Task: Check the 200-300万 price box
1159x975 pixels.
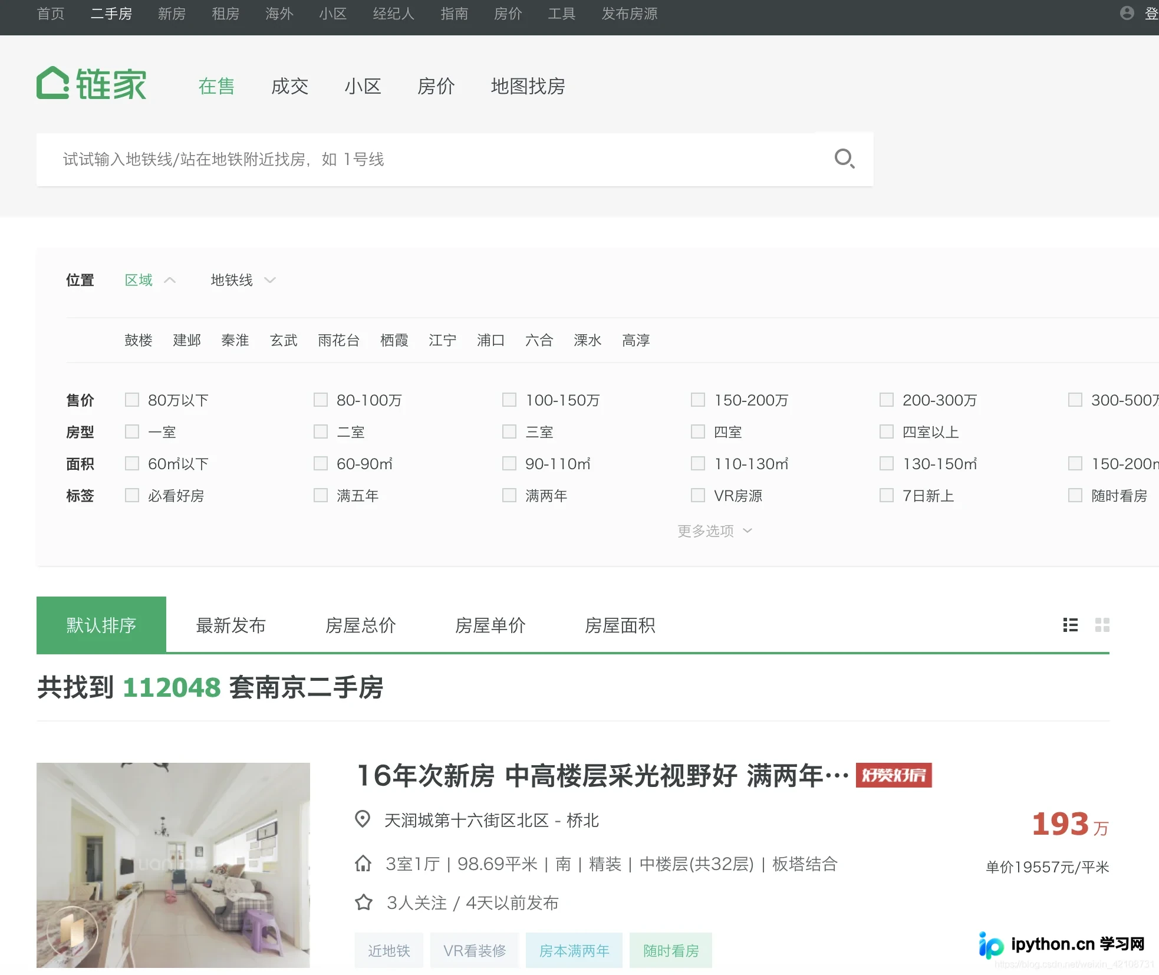Action: click(887, 400)
